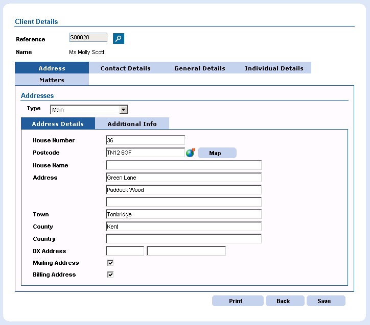
Task: Click the Green Lane address field
Action: point(183,178)
